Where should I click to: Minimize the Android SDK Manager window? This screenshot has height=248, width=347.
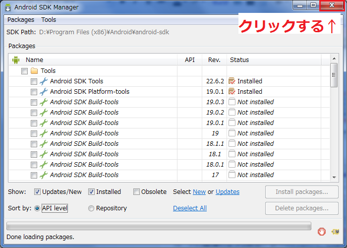click(x=299, y=5)
